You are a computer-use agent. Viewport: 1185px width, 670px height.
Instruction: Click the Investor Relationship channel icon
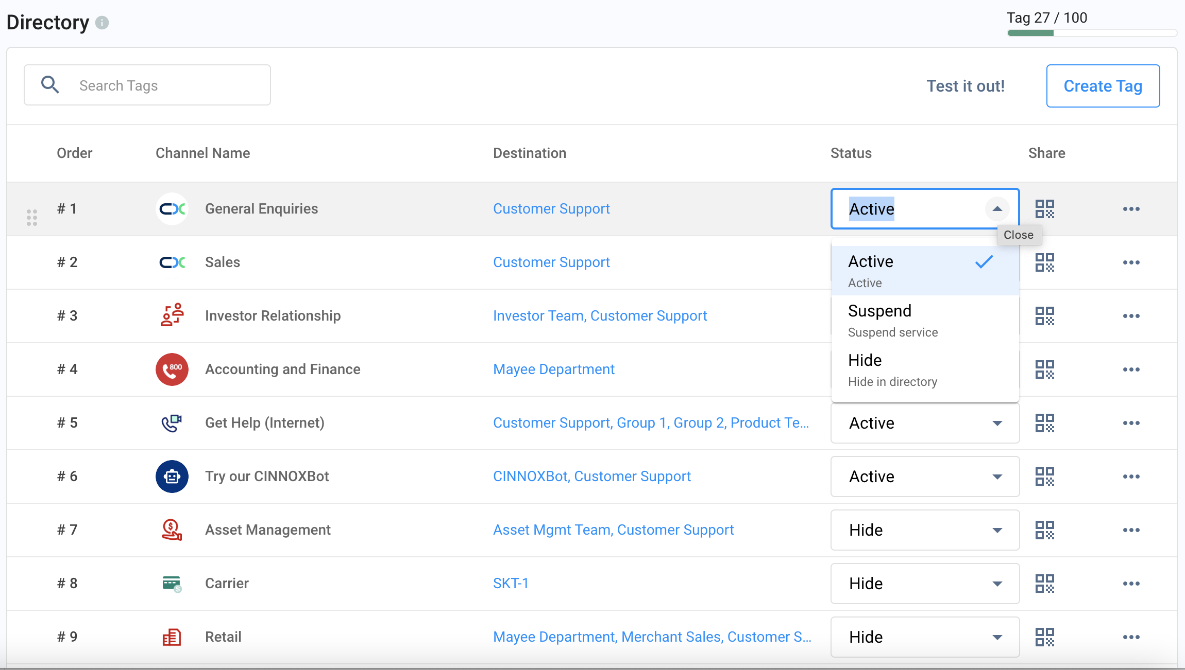[x=172, y=315]
